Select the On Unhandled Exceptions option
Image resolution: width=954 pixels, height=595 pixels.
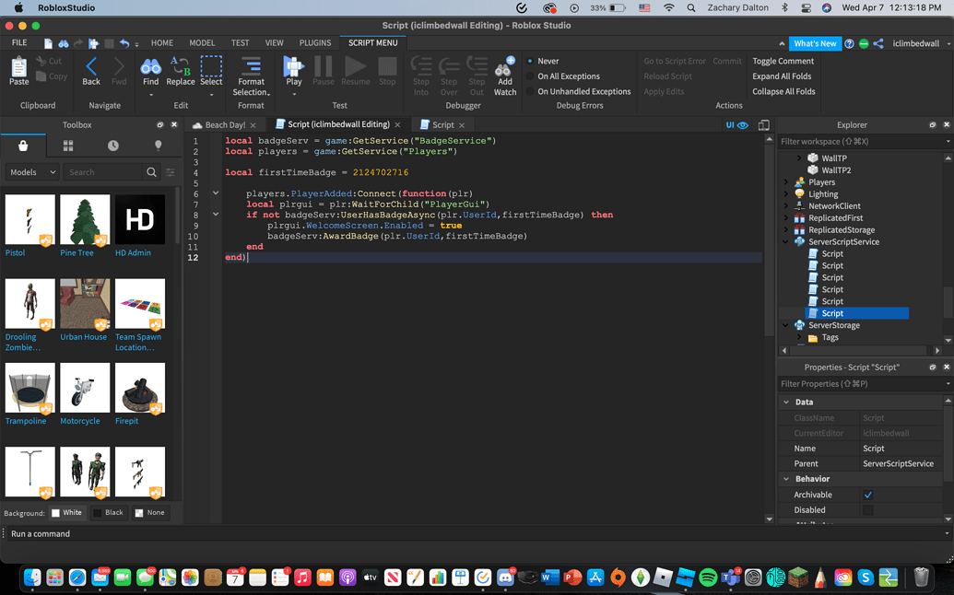point(530,91)
